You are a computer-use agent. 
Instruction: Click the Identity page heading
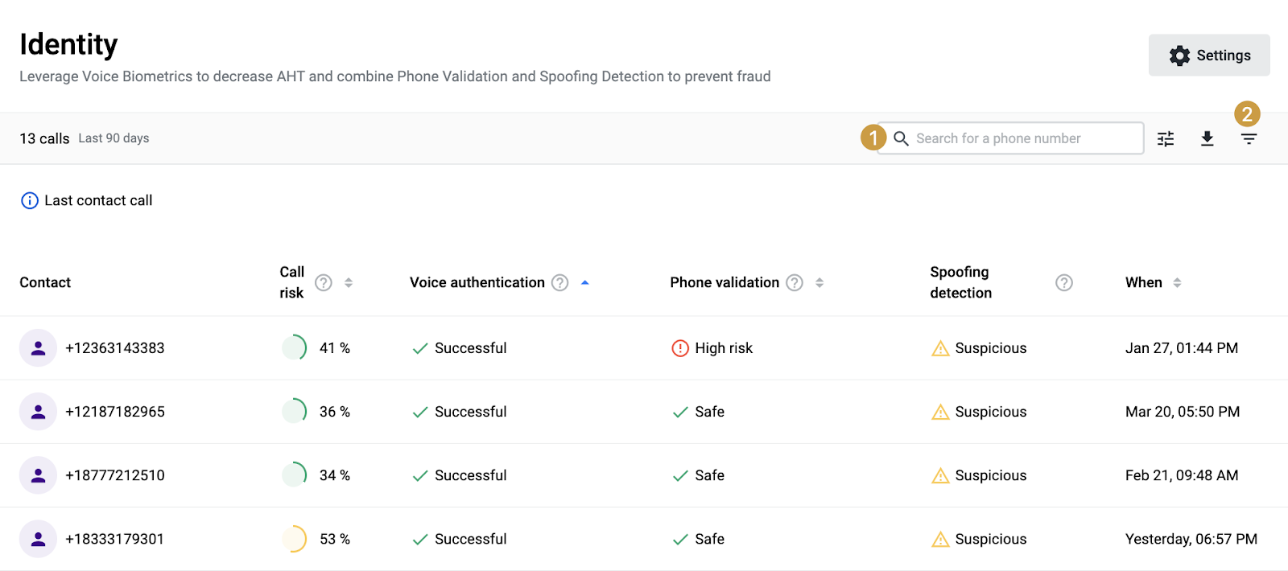click(x=68, y=44)
